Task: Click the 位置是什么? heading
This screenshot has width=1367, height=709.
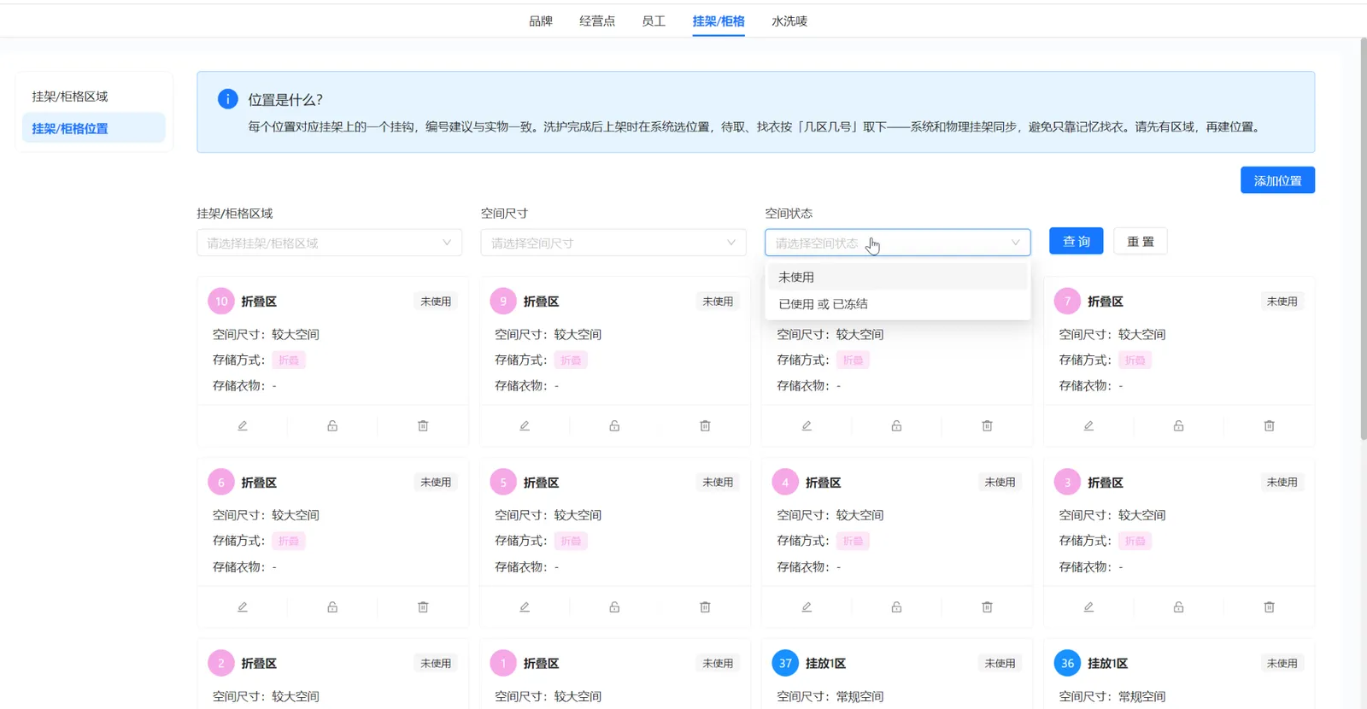Action: (285, 100)
